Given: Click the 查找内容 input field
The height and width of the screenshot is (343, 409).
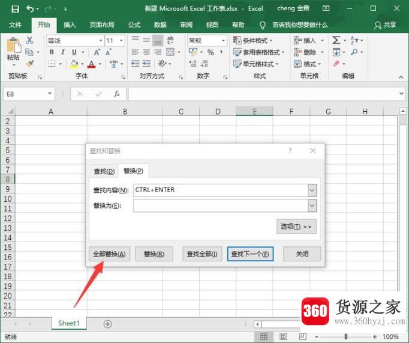Looking at the screenshot, I should pyautogui.click(x=221, y=190).
